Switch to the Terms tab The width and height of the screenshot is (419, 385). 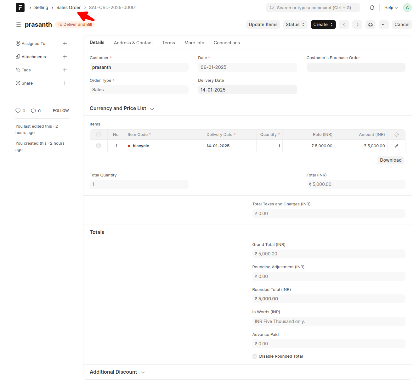[x=168, y=42]
